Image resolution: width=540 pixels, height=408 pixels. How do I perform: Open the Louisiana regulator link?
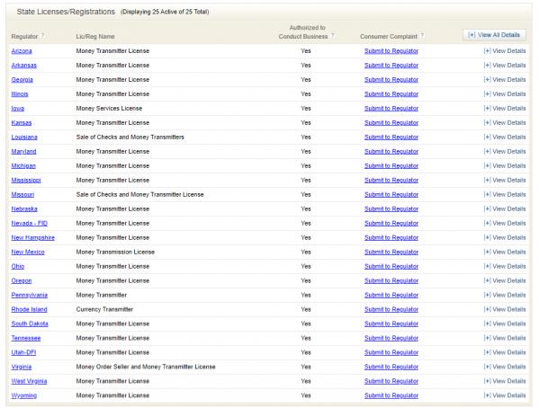(x=24, y=137)
